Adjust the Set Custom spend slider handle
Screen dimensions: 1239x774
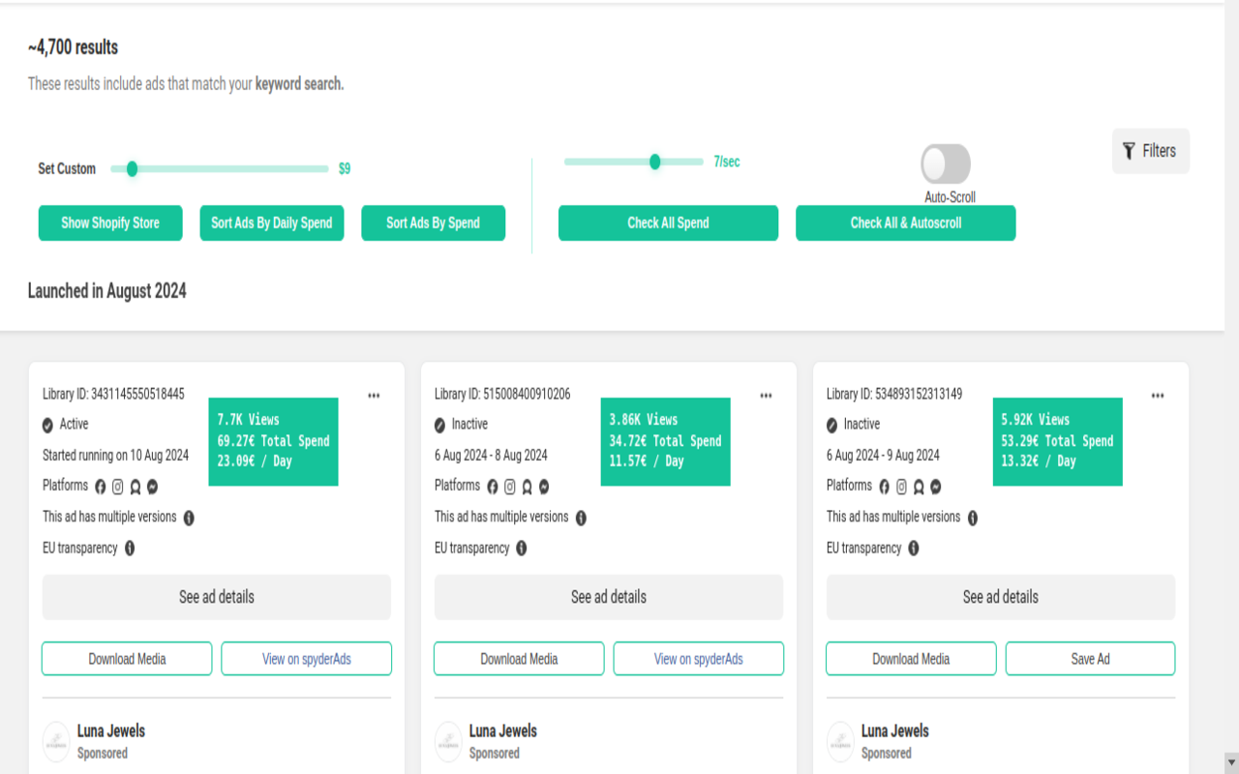pos(133,169)
